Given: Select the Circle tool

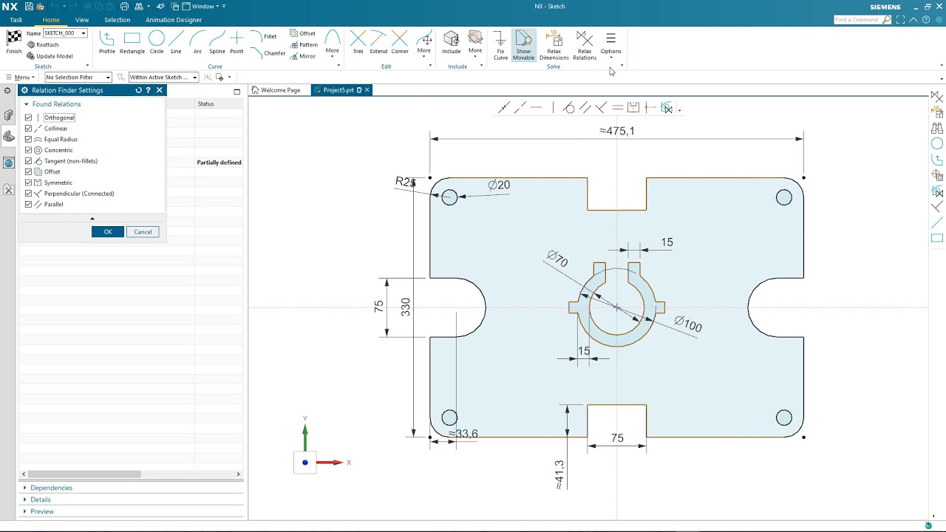Looking at the screenshot, I should (157, 42).
